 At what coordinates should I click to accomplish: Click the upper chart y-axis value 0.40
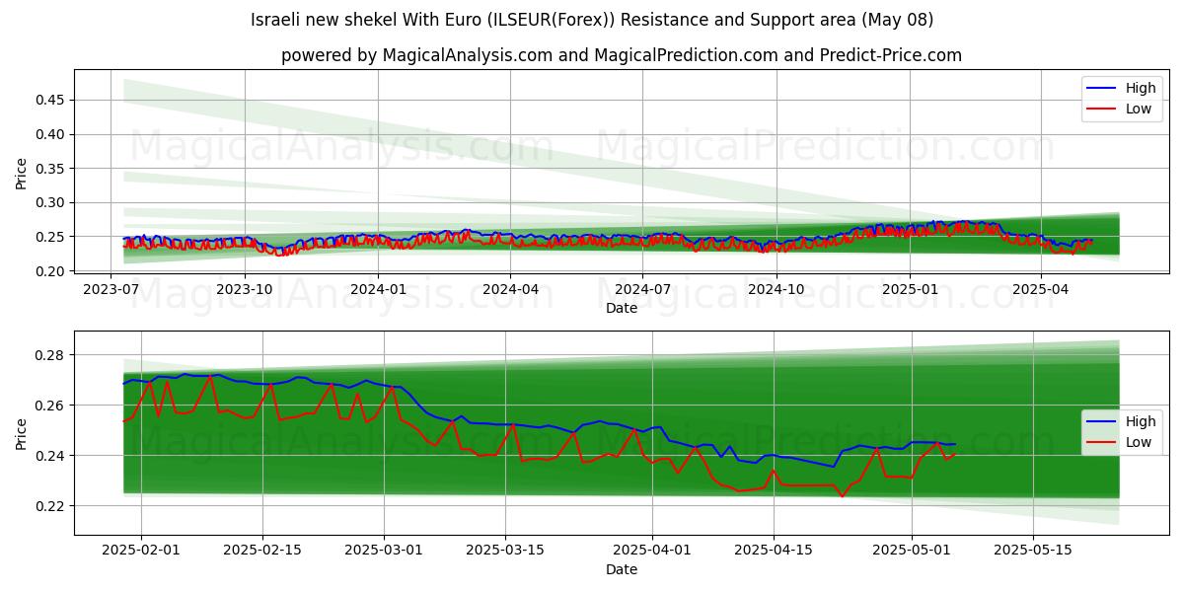click(51, 134)
